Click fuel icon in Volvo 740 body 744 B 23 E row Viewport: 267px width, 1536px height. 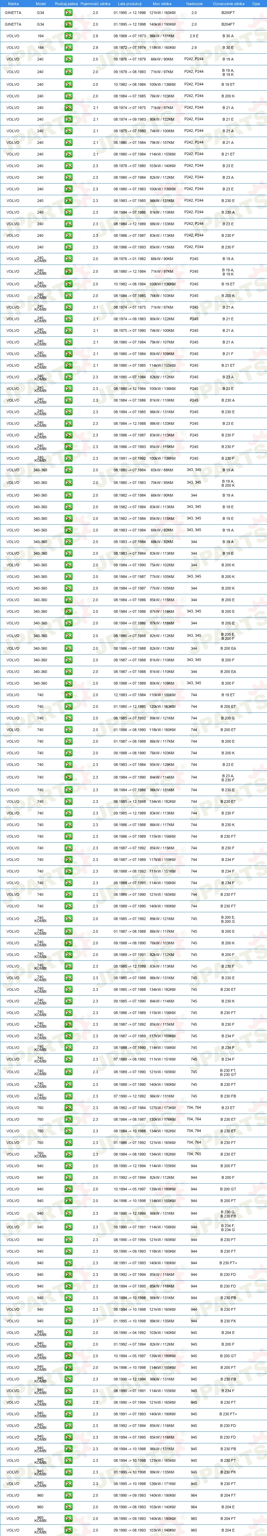click(x=69, y=765)
